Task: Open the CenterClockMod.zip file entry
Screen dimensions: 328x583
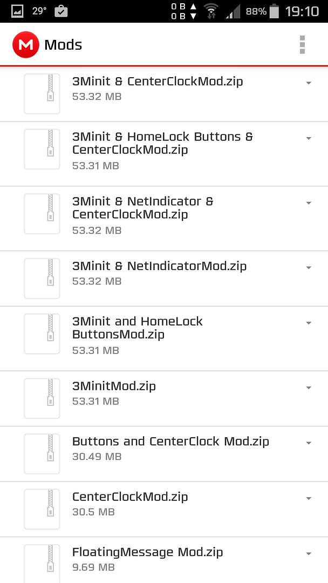Action: [x=130, y=497]
